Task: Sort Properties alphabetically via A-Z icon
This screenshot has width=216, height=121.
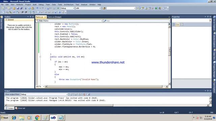Action: click(x=178, y=25)
